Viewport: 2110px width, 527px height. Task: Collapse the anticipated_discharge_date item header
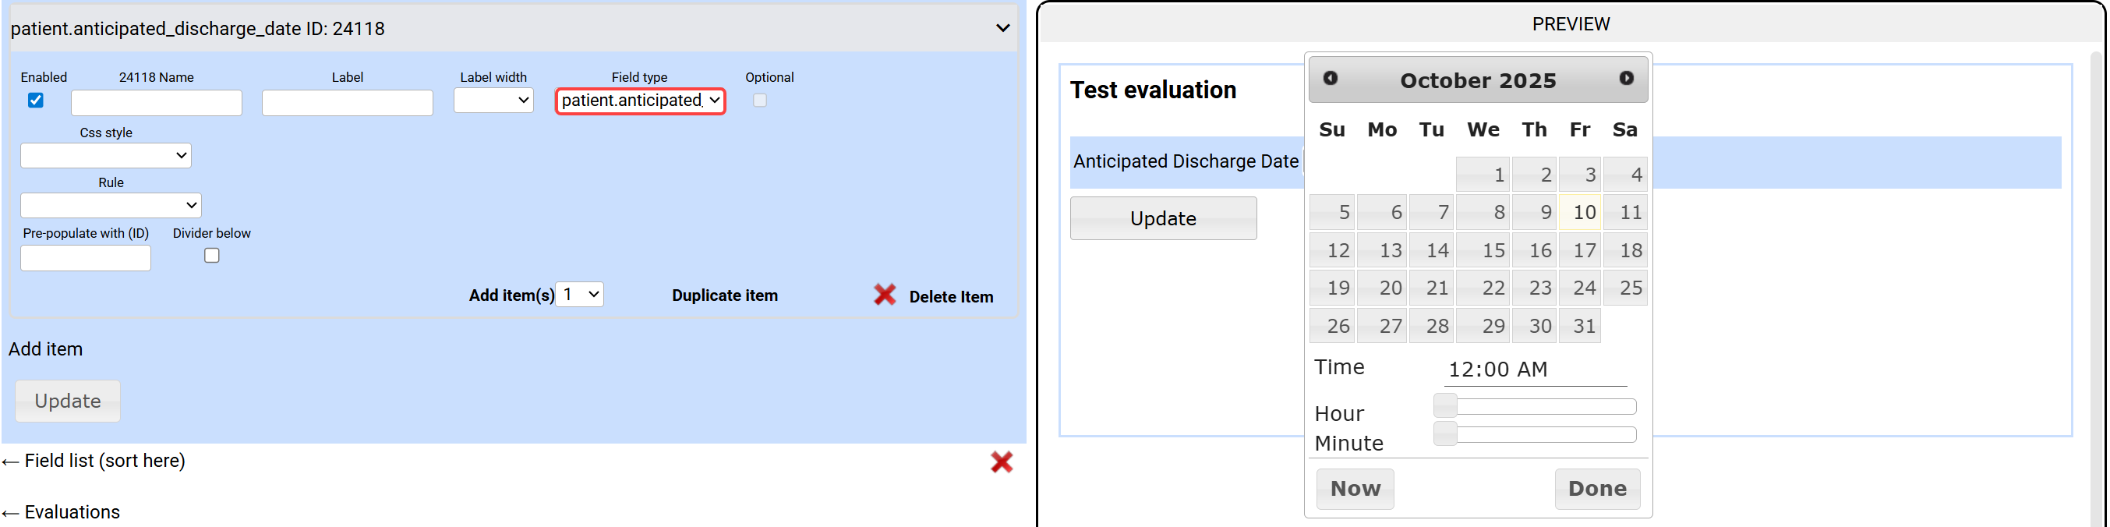click(1002, 29)
